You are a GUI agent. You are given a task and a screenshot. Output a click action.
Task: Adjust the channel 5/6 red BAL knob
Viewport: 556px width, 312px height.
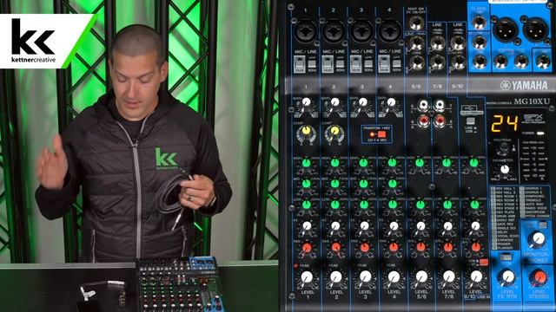click(x=420, y=247)
